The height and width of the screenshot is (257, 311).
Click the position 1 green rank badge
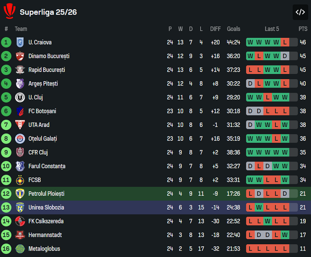click(6, 42)
